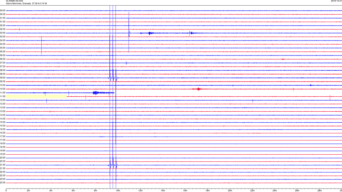Screen dimensions: 342x192
Task: Click the 22m tick label on minute axis
Action: 252,191
